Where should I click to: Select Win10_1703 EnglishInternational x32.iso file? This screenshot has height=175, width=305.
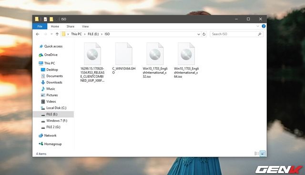(x=155, y=61)
